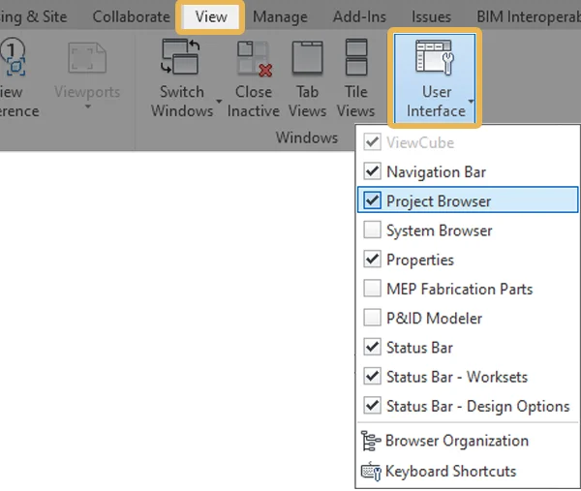Click the Viewports icon
The width and height of the screenshot is (581, 491).
(85, 58)
